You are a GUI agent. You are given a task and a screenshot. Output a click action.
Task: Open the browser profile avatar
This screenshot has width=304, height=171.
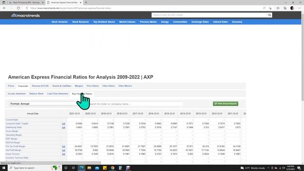tap(292, 8)
